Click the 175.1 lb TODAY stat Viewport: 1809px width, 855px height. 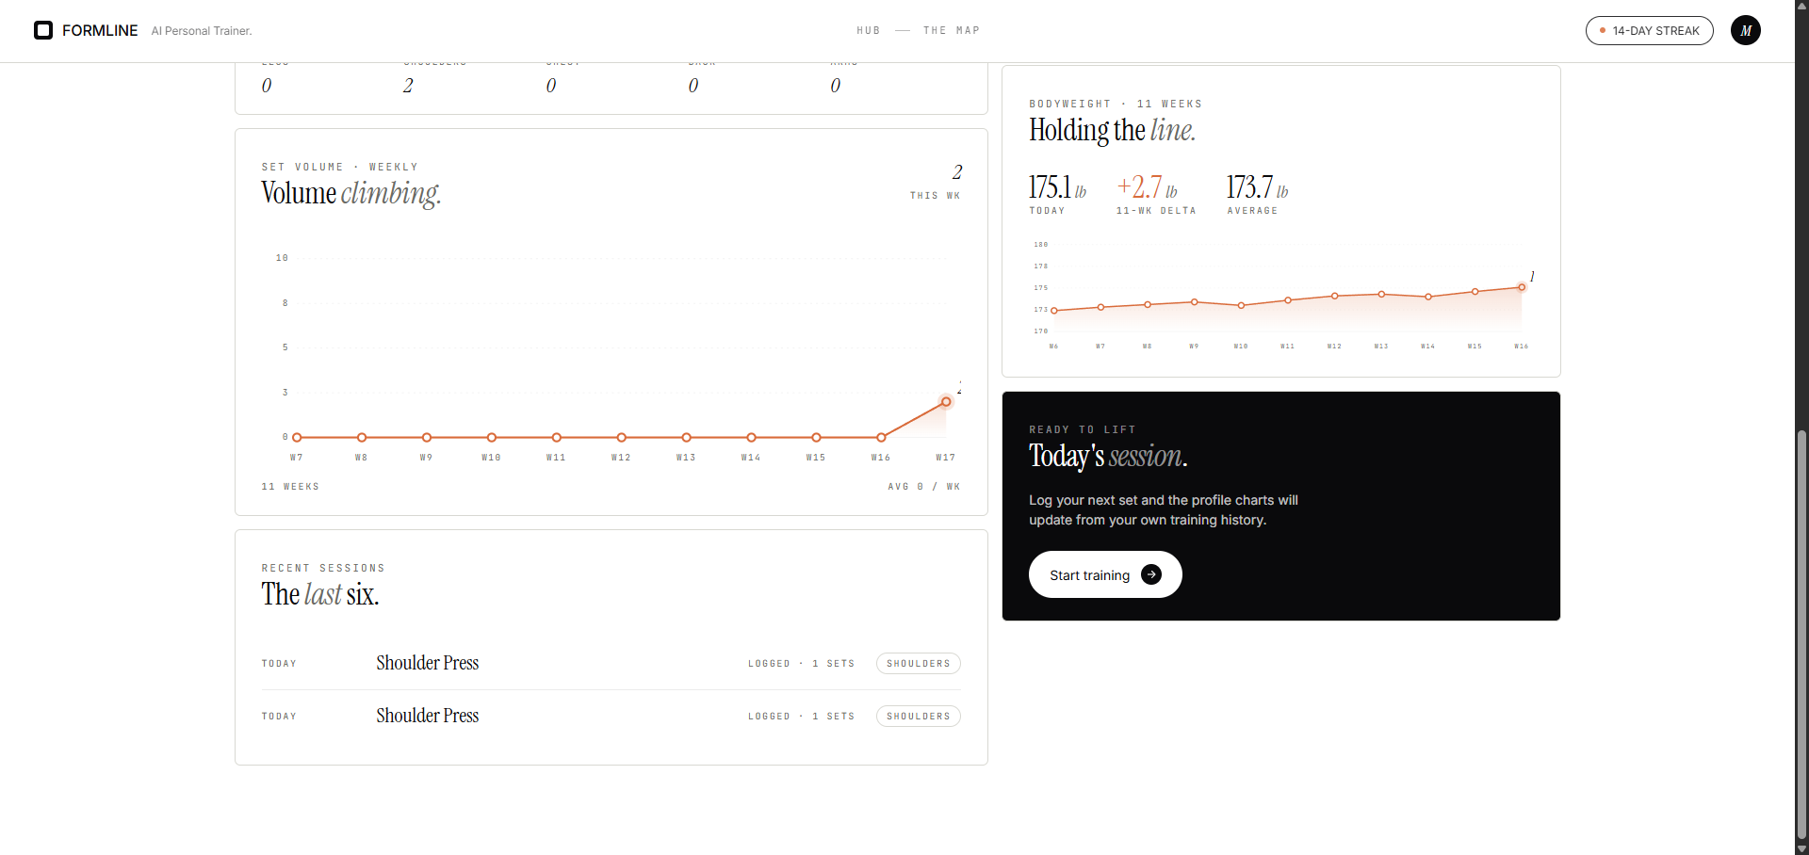coord(1057,195)
